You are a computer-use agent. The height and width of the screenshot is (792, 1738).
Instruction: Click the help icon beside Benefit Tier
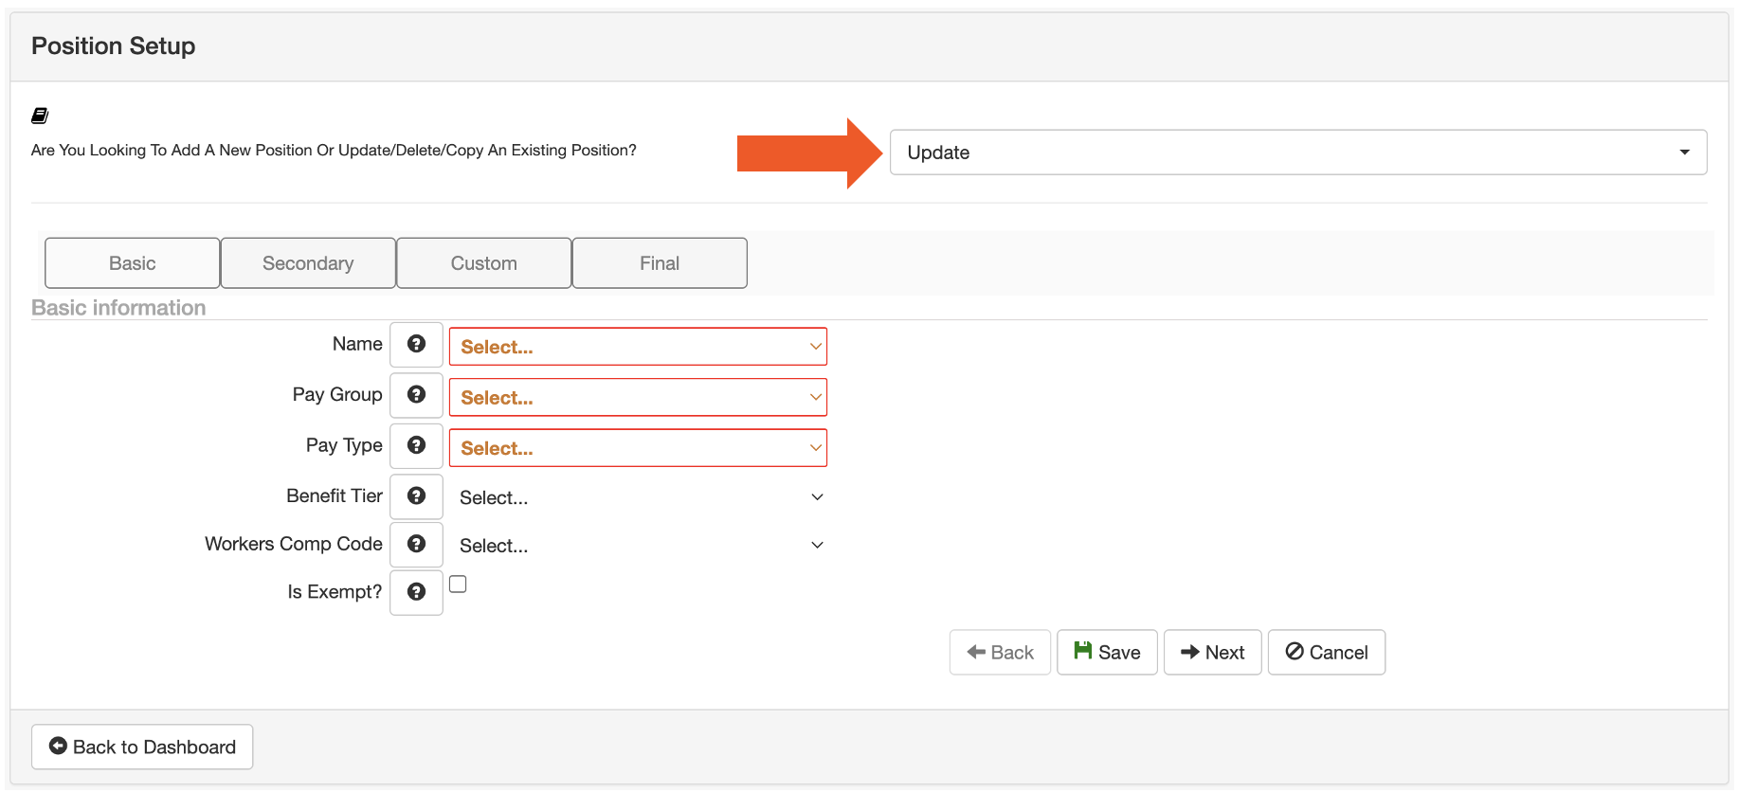[416, 496]
